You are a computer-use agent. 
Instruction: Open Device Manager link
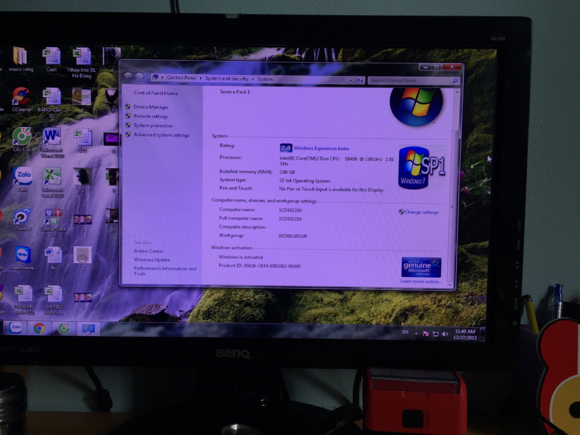151,107
